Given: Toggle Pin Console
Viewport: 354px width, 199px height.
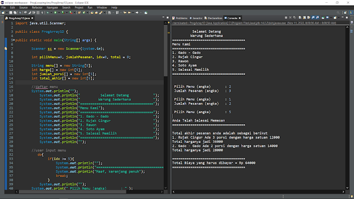Looking at the screenshot, I should 323,18.
